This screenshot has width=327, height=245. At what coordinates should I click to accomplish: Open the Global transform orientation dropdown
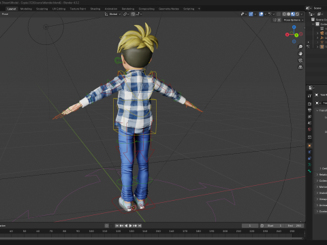pyautogui.click(x=112, y=14)
